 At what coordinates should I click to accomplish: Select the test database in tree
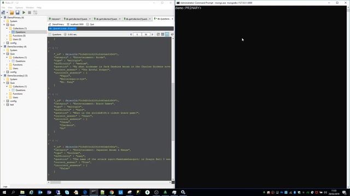pyautogui.click(x=12, y=105)
